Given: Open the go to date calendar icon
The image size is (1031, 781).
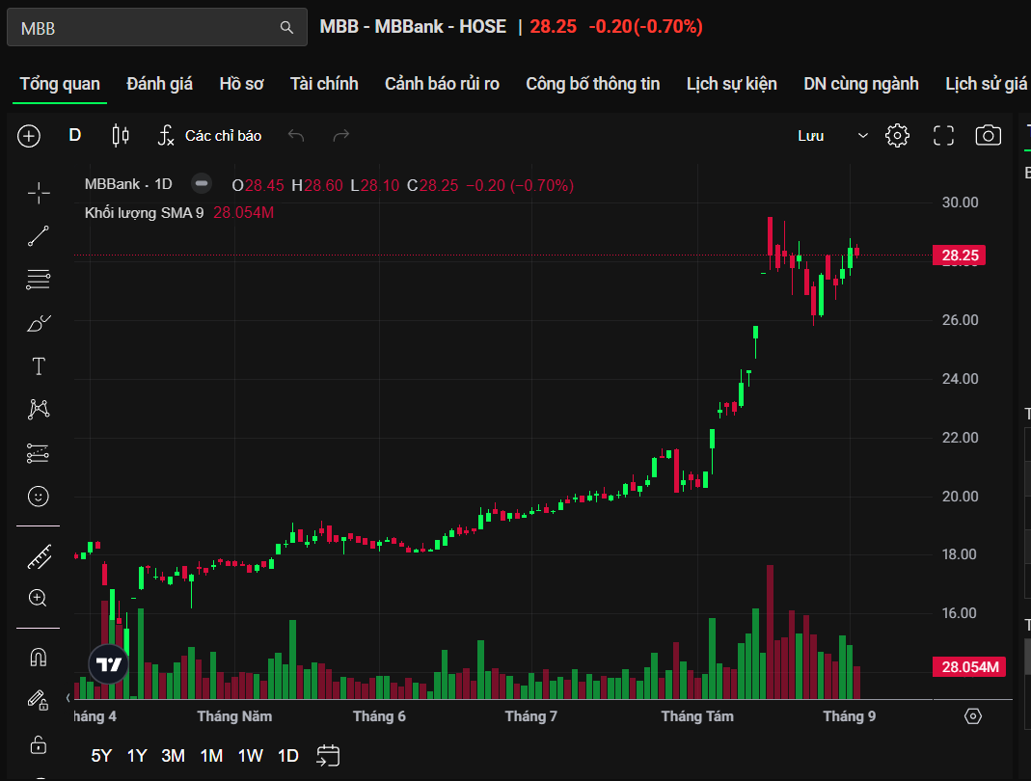Looking at the screenshot, I should point(328,756).
